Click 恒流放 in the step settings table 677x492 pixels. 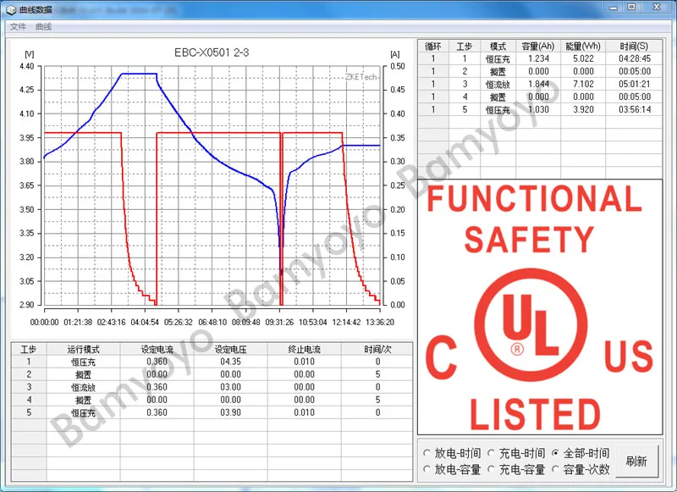tap(83, 387)
